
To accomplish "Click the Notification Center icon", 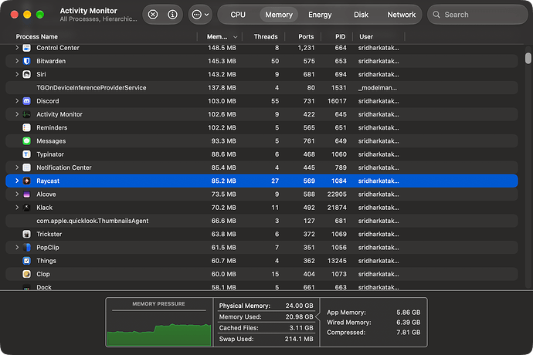I will 26,167.
